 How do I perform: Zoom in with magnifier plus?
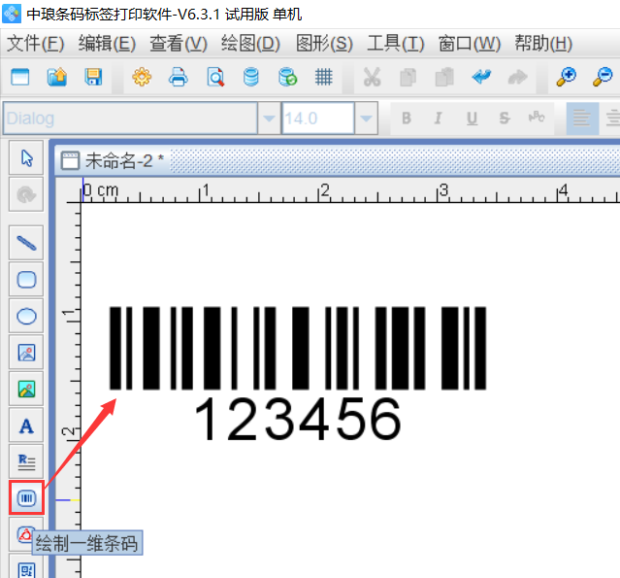click(x=566, y=77)
